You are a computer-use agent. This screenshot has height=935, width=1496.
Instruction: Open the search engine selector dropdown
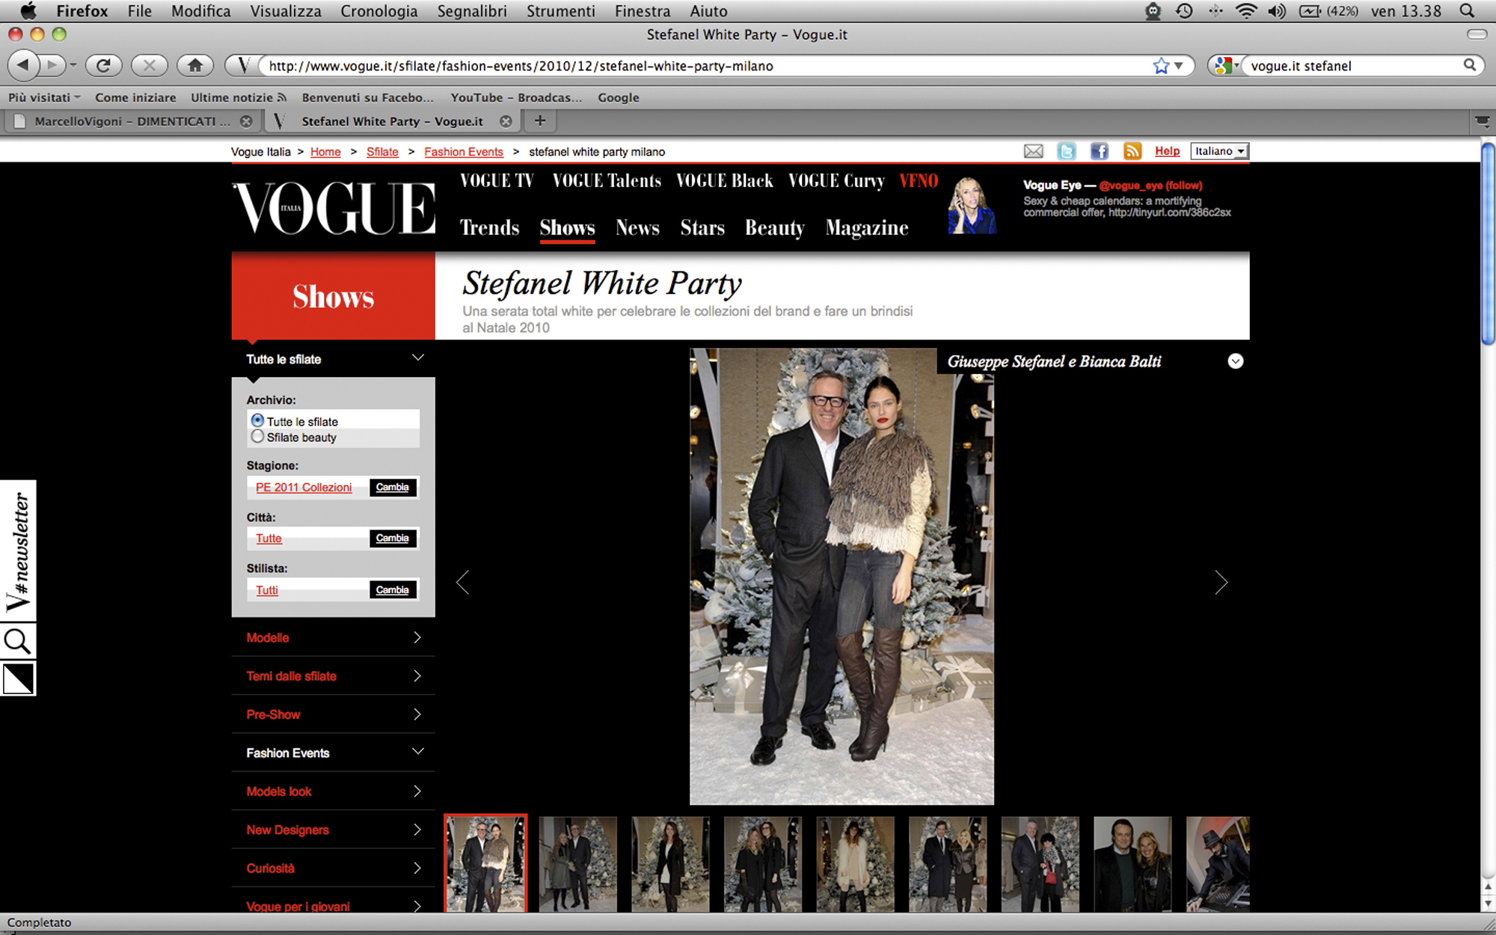[x=1227, y=66]
